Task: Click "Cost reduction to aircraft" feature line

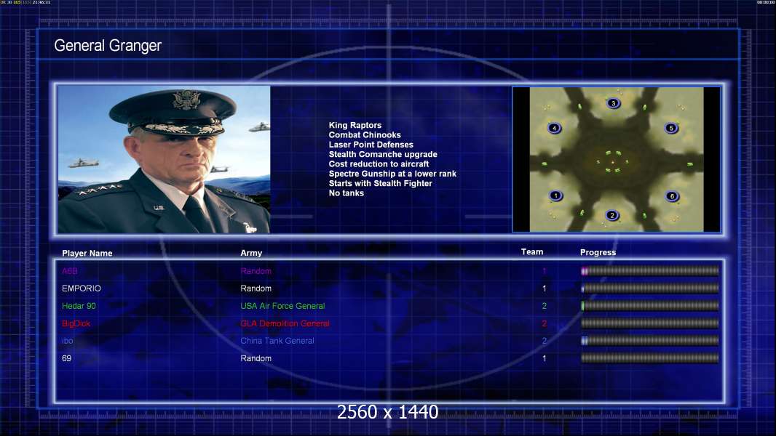Action: (x=379, y=164)
